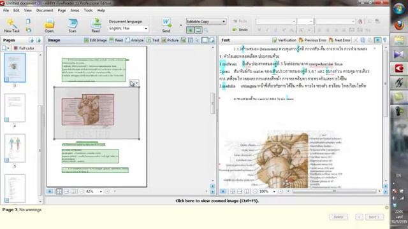Click the previous warning arrow button
The image size is (408, 229).
[x=359, y=217]
